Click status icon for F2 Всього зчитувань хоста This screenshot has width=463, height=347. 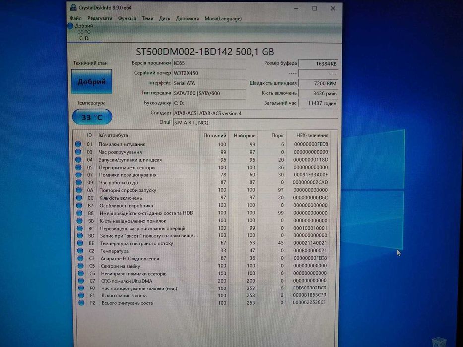[81, 303]
